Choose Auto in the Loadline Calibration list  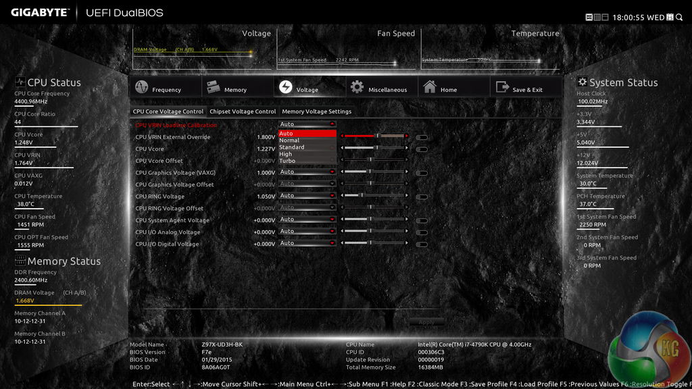click(x=307, y=133)
